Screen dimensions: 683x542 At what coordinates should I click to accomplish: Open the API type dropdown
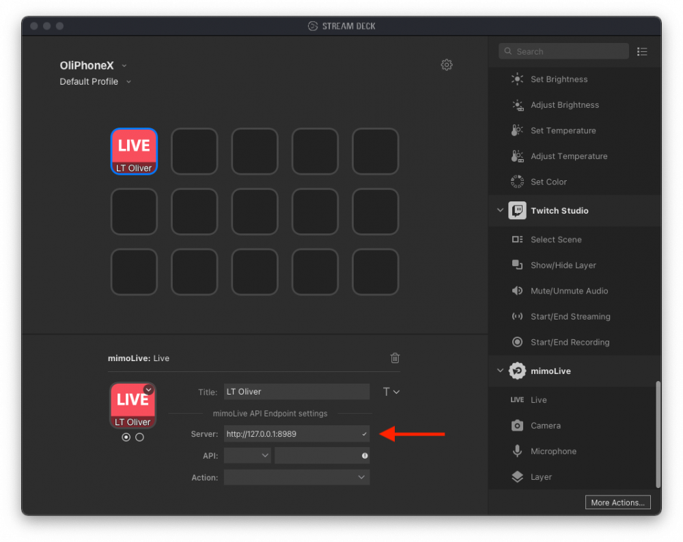coord(247,455)
